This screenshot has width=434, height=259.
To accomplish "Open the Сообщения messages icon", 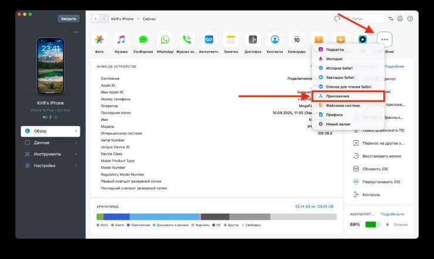I will click(x=143, y=40).
